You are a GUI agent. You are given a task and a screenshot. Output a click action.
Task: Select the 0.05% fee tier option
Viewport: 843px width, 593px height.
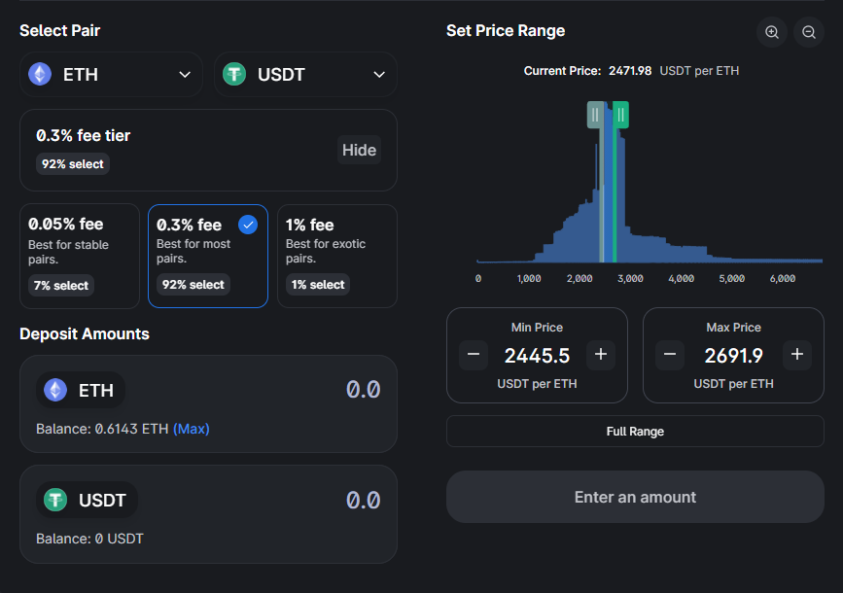pyautogui.click(x=80, y=256)
